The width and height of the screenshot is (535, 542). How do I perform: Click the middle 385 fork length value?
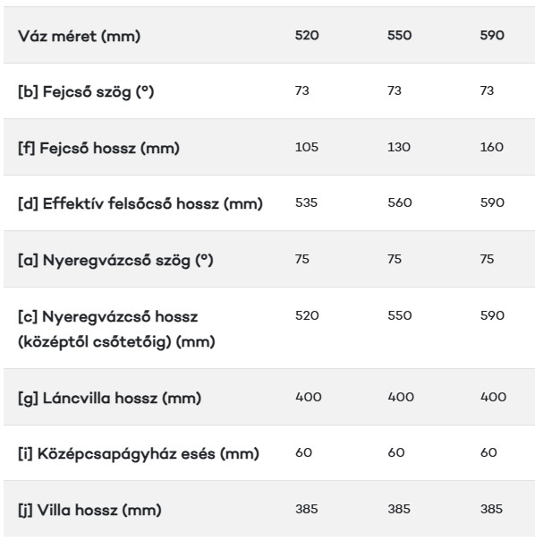click(399, 509)
